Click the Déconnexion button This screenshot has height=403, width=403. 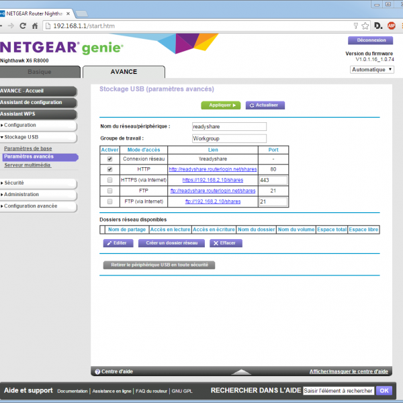pos(370,40)
